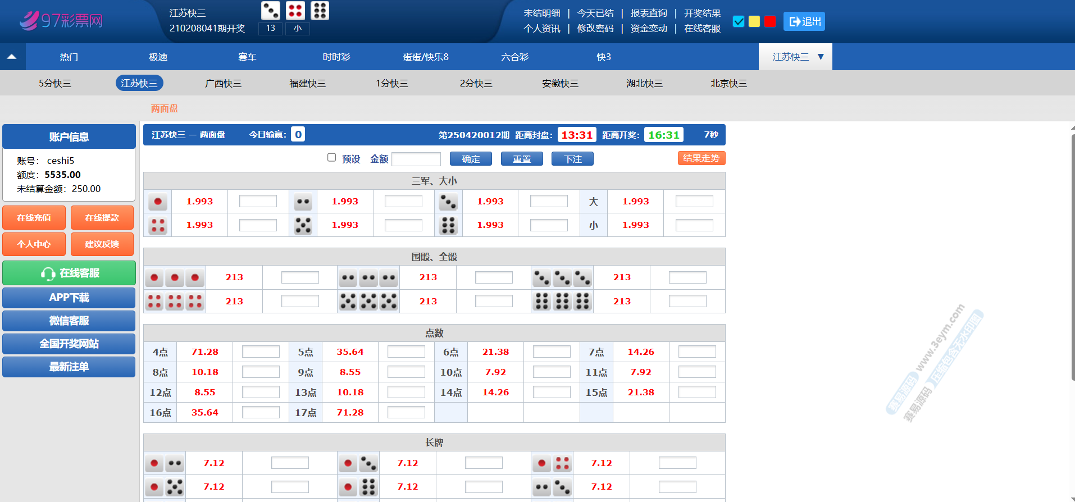Enable the 预设 checkbox
1075x502 pixels.
[x=331, y=158]
